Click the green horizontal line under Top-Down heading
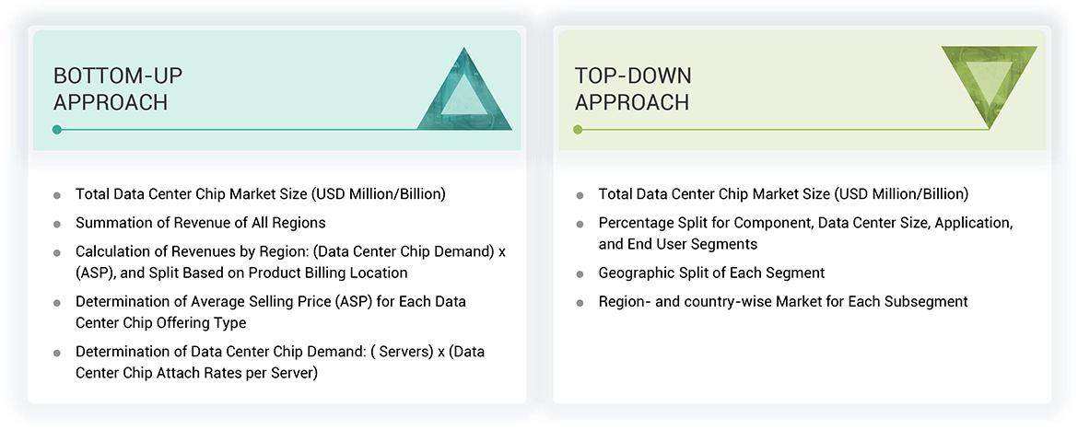The image size is (1078, 430). pos(783,130)
